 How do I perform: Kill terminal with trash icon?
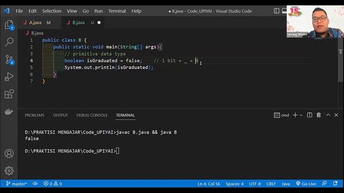click(319, 115)
